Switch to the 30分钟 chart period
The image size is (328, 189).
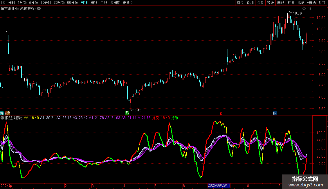click(59, 3)
